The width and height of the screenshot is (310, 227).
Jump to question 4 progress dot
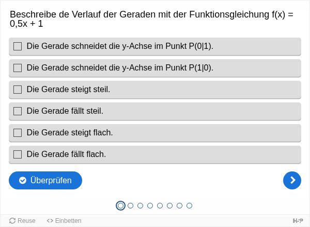click(x=150, y=206)
